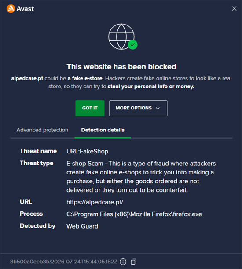Viewport: 242px width, 269px height.
Task: Open the info icon beside detection ID
Action: [x=123, y=262]
